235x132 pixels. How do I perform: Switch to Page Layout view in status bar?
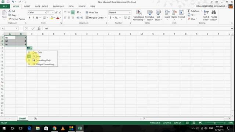click(x=194, y=123)
